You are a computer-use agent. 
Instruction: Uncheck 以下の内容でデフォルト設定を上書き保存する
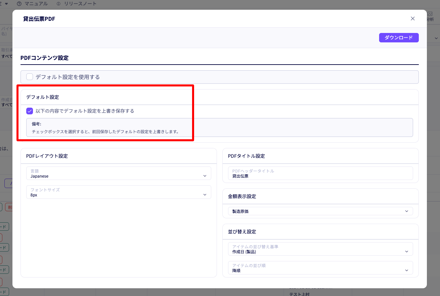coord(30,111)
